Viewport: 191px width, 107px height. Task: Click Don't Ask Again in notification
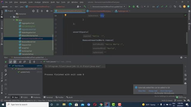click(x=167, y=91)
